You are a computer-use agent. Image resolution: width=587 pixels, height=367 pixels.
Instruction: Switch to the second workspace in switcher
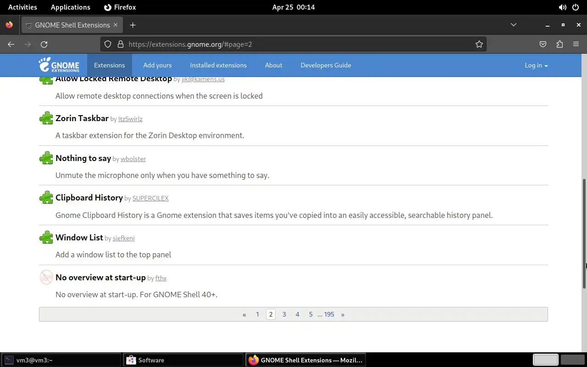click(572, 360)
